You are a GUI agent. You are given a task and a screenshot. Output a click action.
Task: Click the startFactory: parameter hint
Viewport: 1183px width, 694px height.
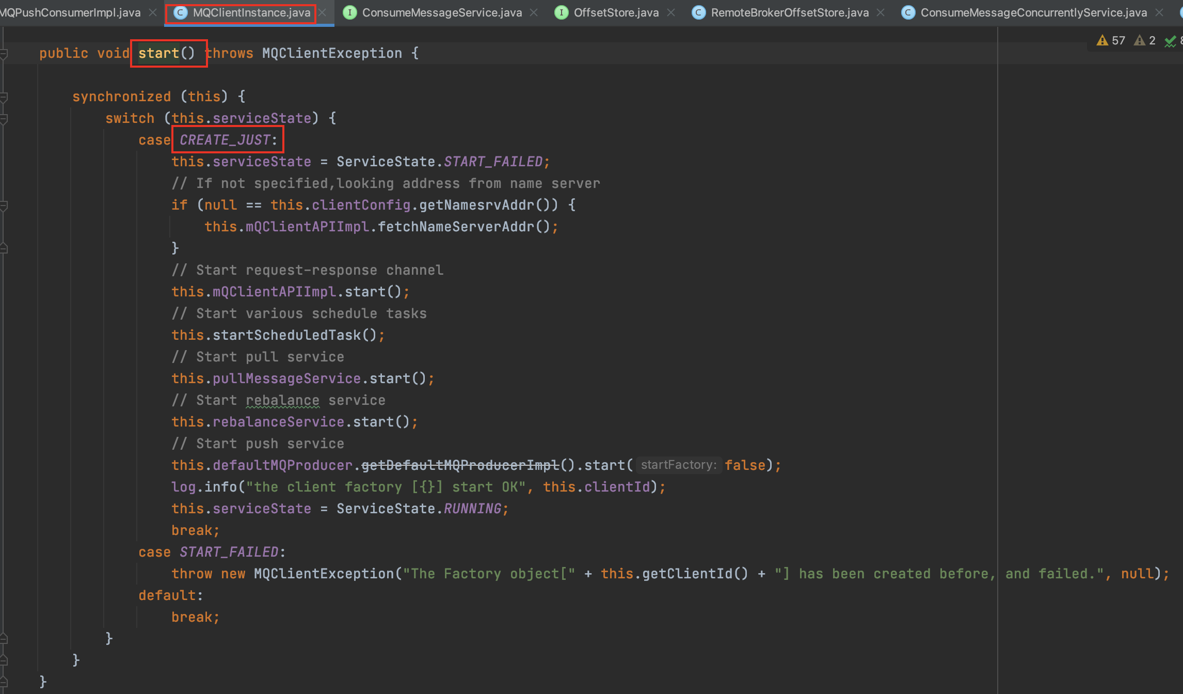coord(678,465)
